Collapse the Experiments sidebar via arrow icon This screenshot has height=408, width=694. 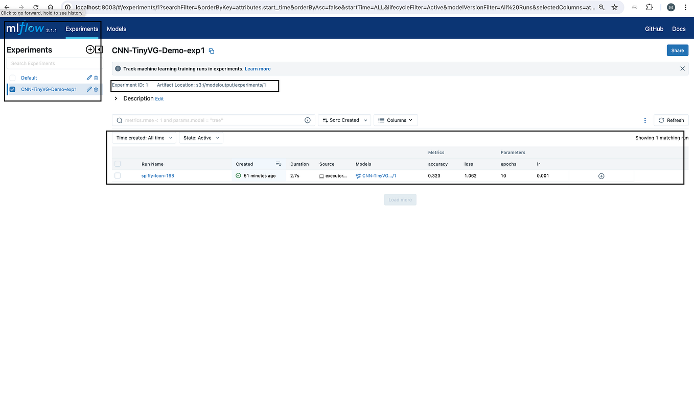coord(99,49)
